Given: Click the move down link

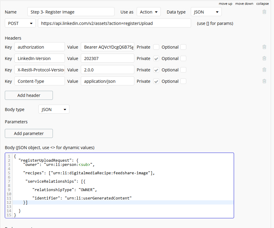Looking at the screenshot, I should [x=244, y=4].
